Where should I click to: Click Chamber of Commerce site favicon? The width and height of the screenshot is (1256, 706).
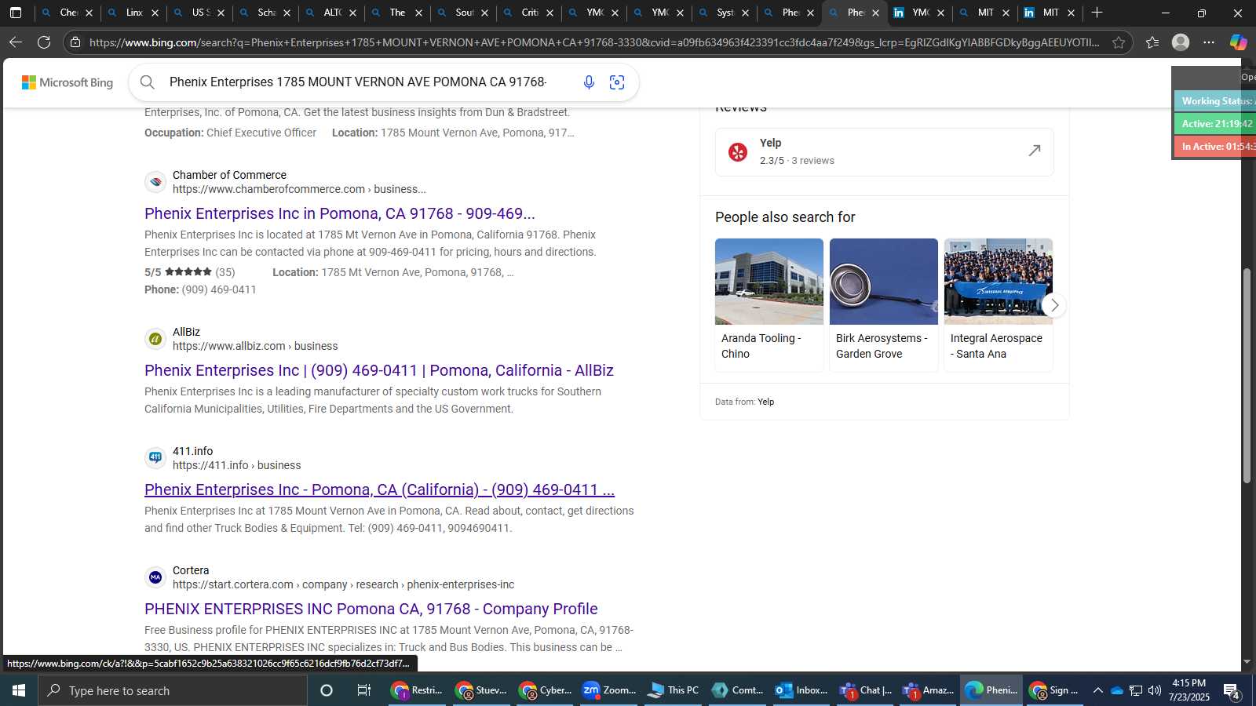155,182
